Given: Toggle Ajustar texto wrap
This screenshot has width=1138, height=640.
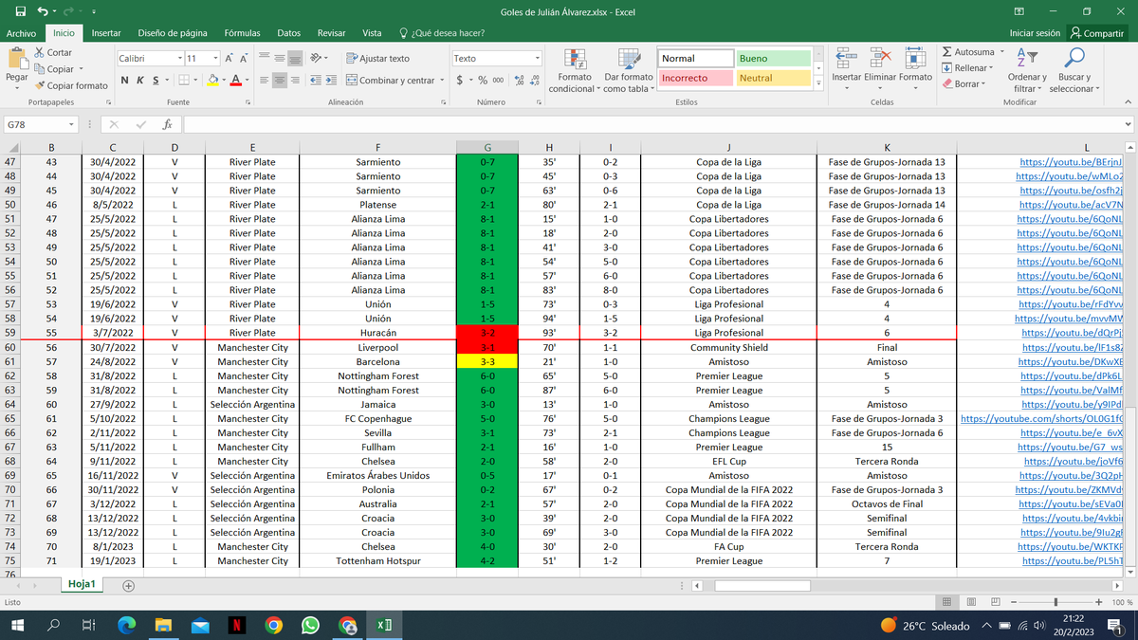Looking at the screenshot, I should click(x=378, y=59).
